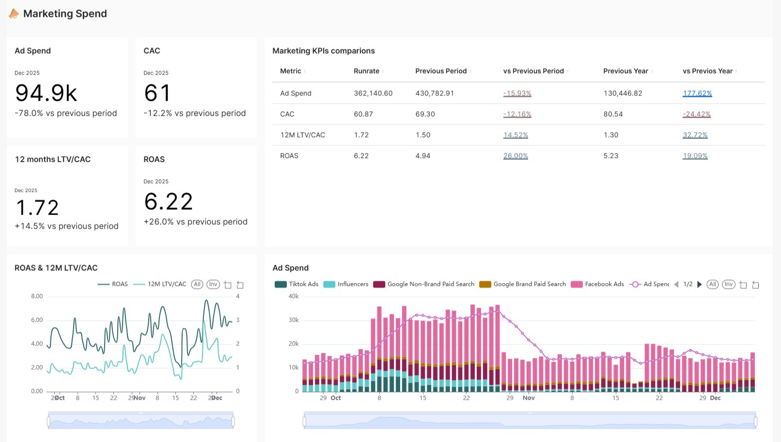Click the zoom area icon on ROAS chart
Image resolution: width=781 pixels, height=442 pixels.
pyautogui.click(x=228, y=284)
